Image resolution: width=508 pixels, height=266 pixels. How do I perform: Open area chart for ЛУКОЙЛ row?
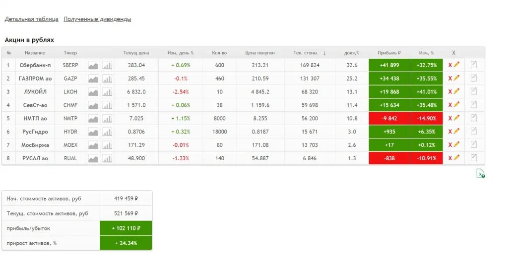coord(93,92)
